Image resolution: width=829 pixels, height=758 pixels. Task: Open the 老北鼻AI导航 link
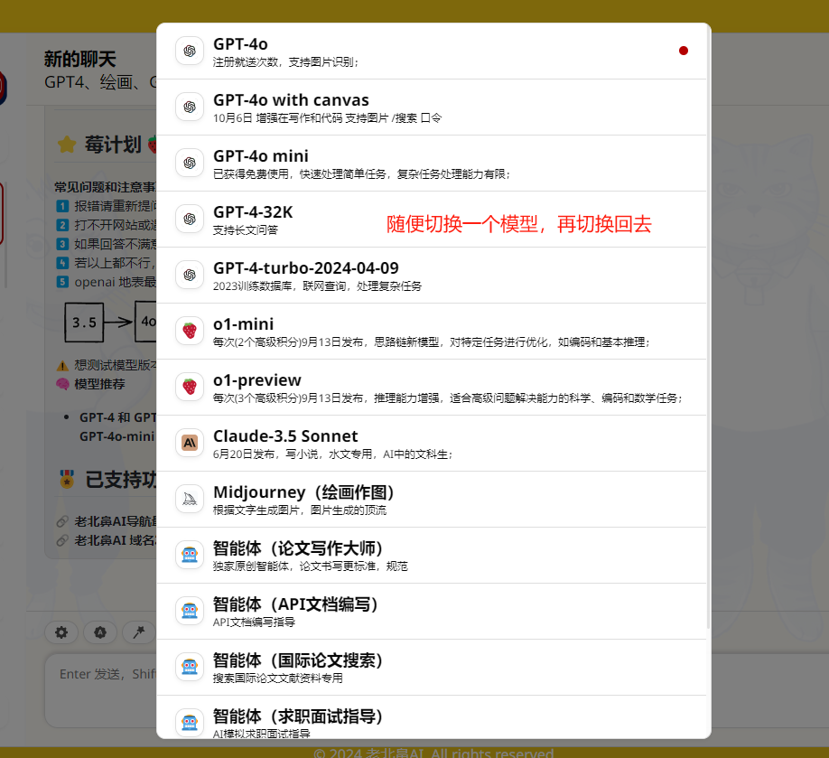click(116, 521)
